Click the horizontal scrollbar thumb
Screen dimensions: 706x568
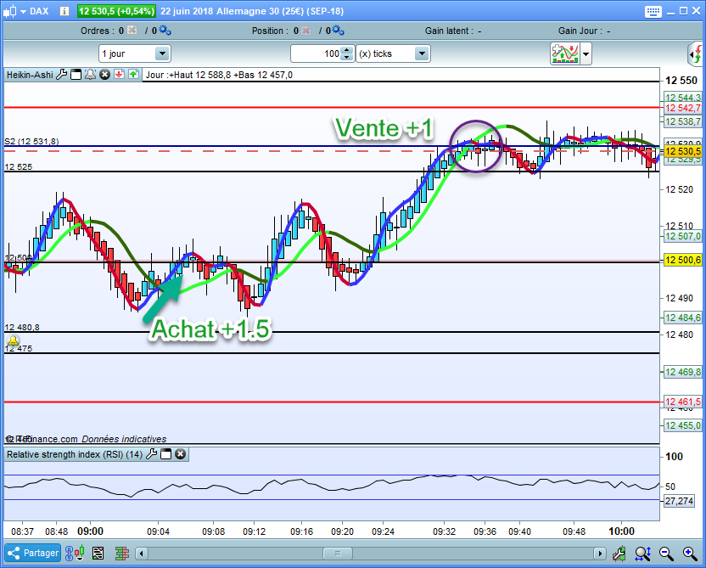coord(338,553)
